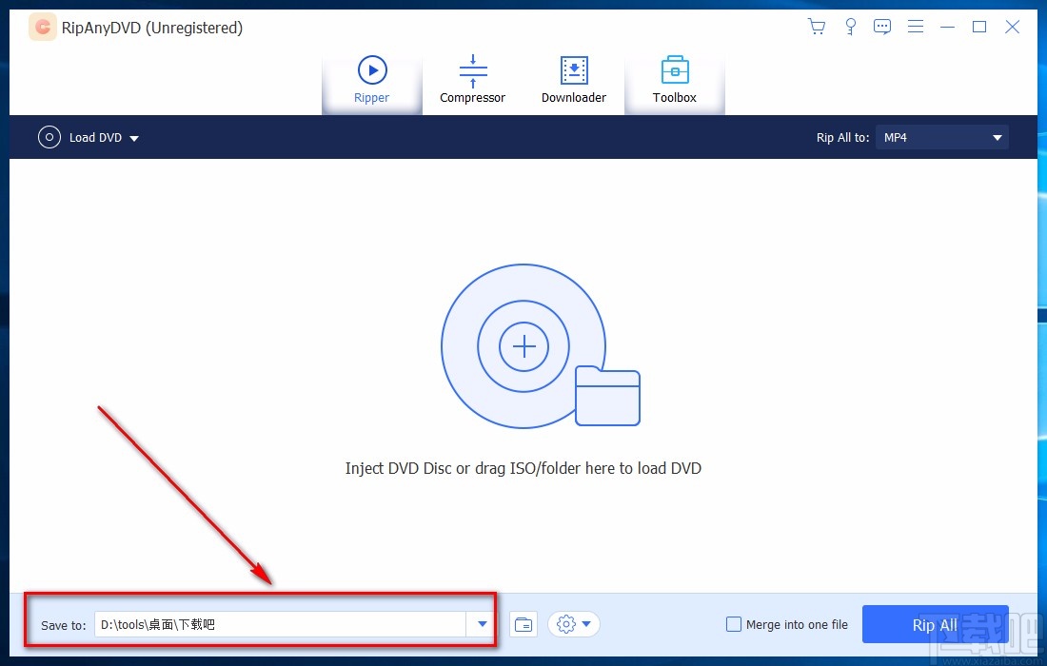Expand the Save to path dropdown
This screenshot has height=666, width=1047.
click(483, 625)
